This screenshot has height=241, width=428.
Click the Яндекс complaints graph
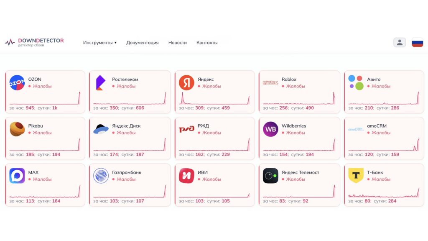pyautogui.click(x=214, y=98)
